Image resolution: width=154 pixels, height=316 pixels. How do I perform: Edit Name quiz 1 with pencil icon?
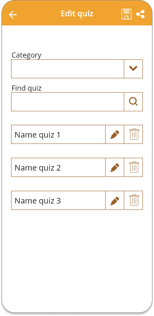(x=115, y=134)
